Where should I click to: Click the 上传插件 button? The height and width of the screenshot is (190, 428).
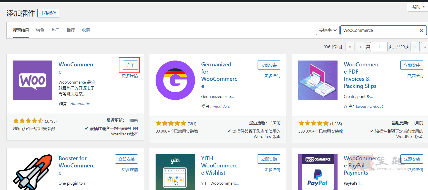click(48, 13)
